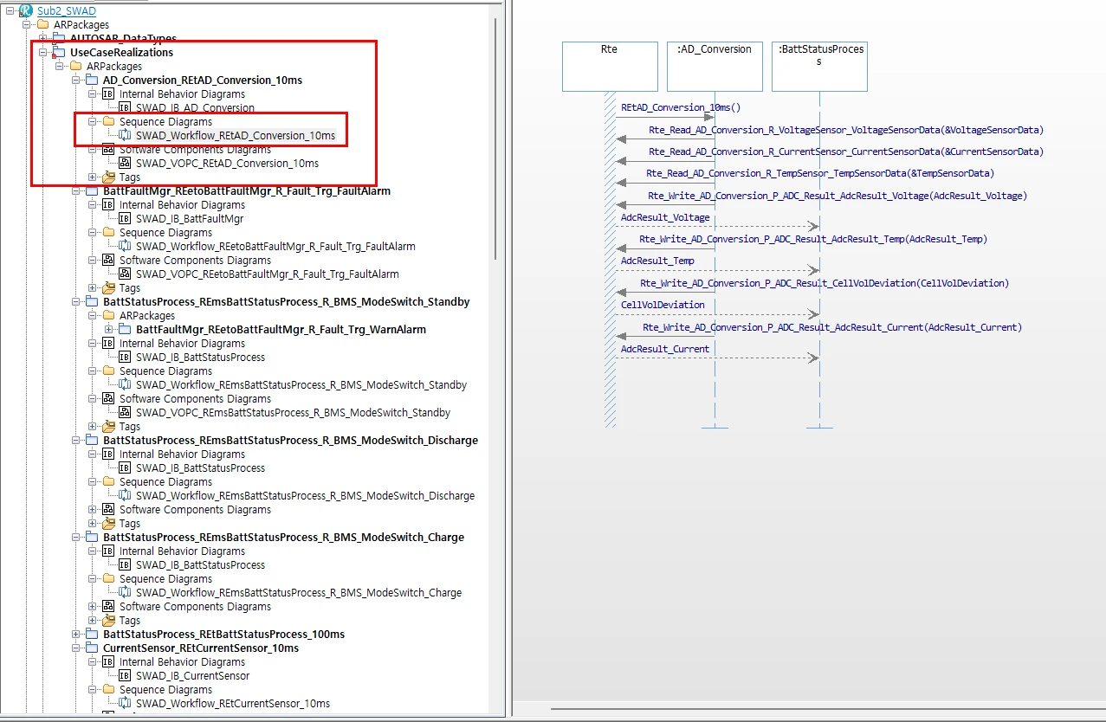Click the AD_Conversion_REtAD_Conversion_10ms package icon
Screen dimensions: 1106x722
(92, 81)
